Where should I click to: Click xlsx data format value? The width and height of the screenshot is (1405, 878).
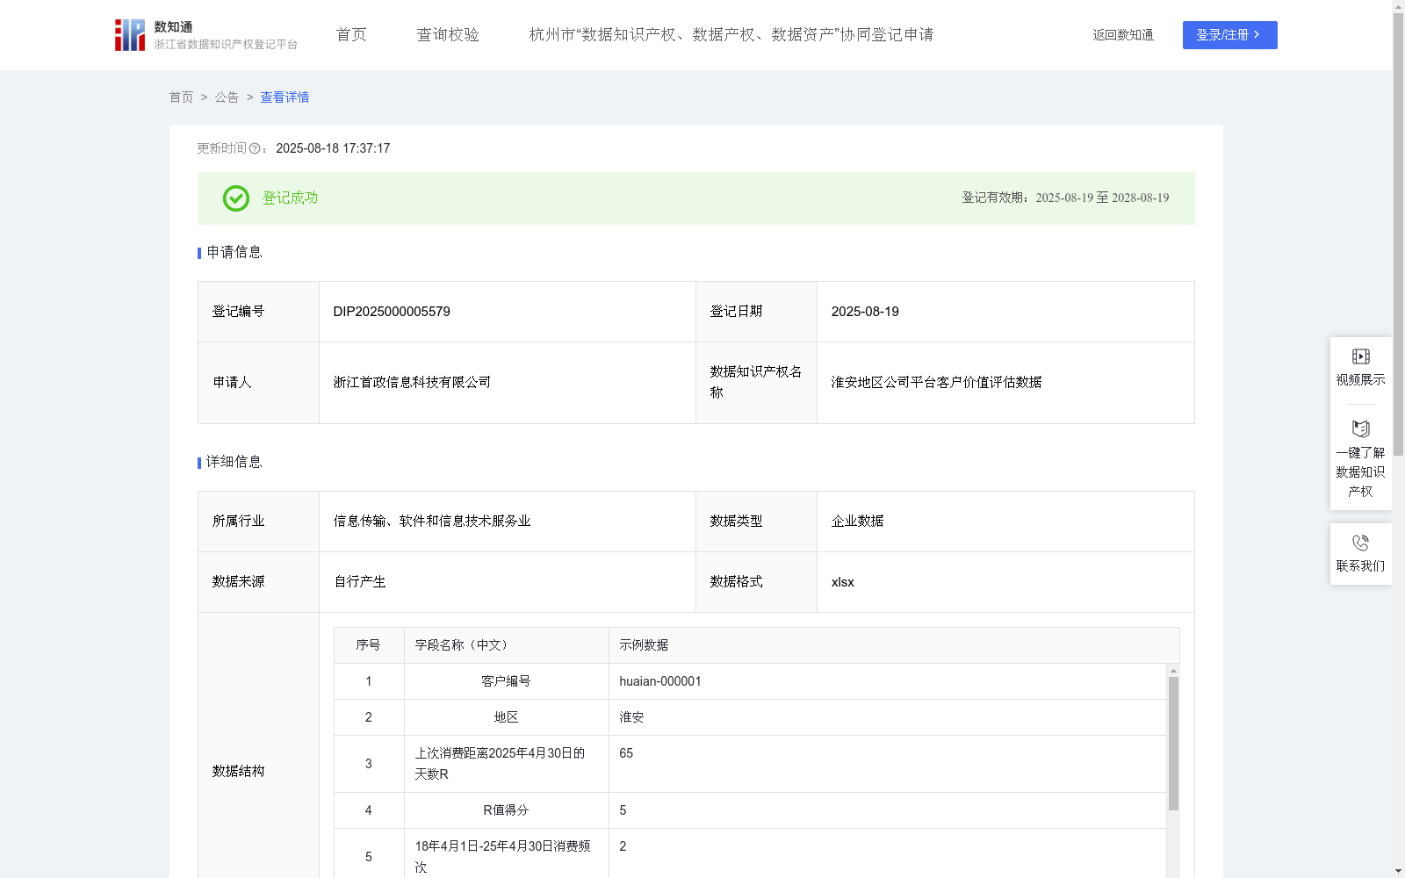[x=842, y=582]
